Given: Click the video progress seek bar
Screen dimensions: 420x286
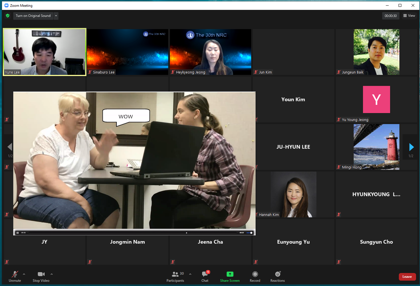Looking at the screenshot, I should tap(133, 233).
